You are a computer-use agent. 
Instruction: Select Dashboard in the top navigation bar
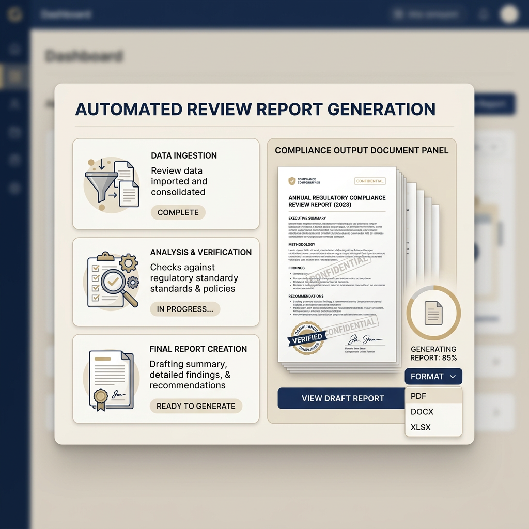(67, 14)
